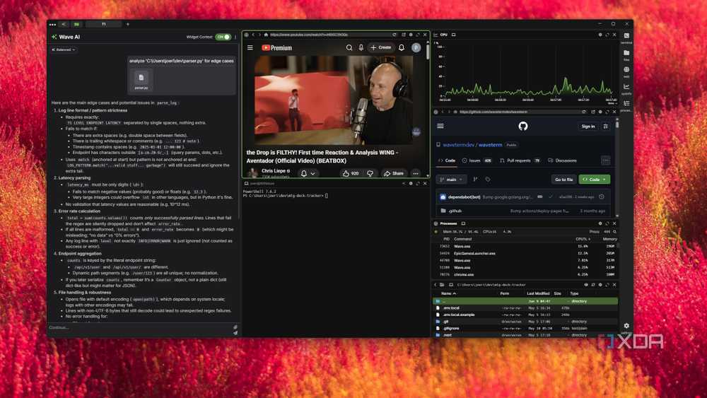Open more actions beside the Share button
The height and width of the screenshot is (398, 707).
[x=416, y=173]
